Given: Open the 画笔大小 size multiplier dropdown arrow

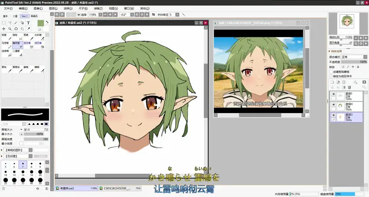Looking at the screenshot, I should click(x=21, y=129).
